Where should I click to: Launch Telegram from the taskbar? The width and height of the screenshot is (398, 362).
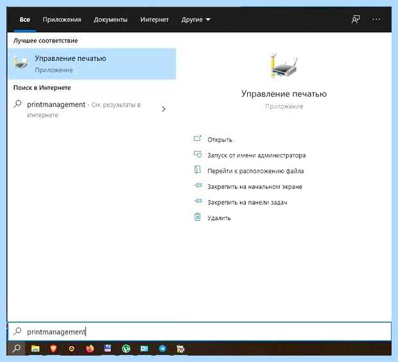pos(162,349)
